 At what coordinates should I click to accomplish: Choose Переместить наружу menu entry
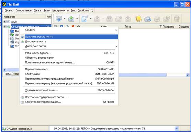69,84
